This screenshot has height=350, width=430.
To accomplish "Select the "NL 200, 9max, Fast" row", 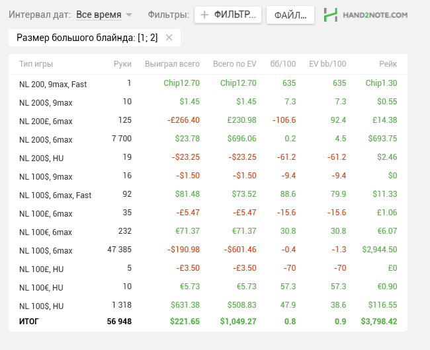I will 53,84.
